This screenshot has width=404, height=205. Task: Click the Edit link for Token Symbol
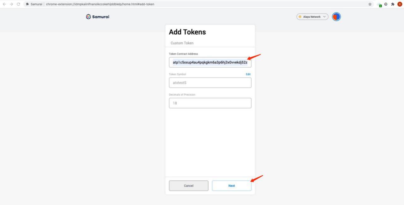248,74
